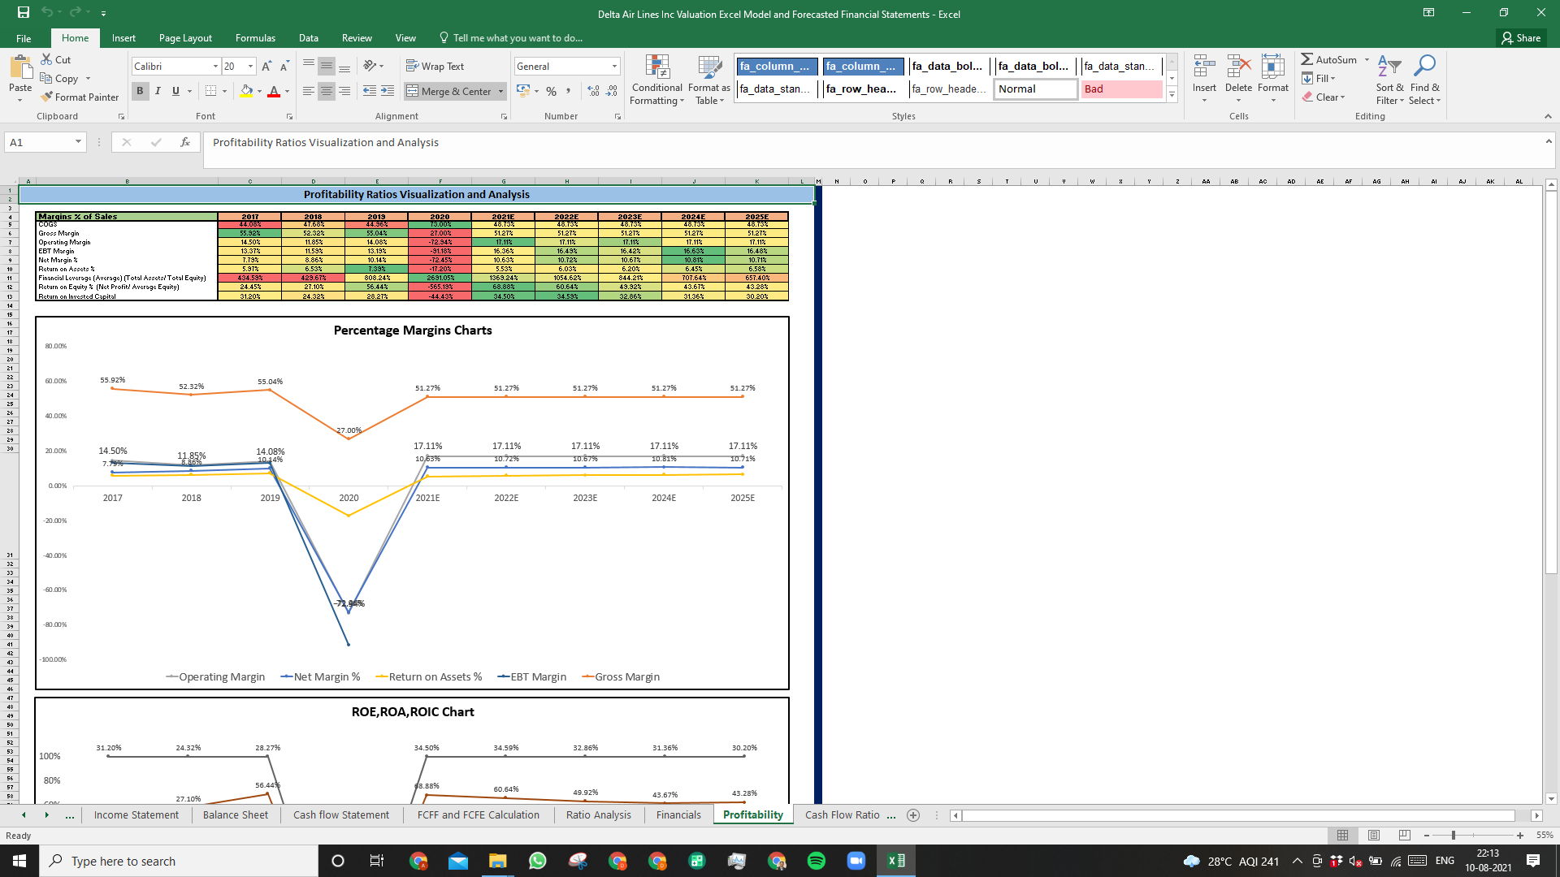Open the File menu
Screen dimensions: 1560x877
[x=24, y=37]
